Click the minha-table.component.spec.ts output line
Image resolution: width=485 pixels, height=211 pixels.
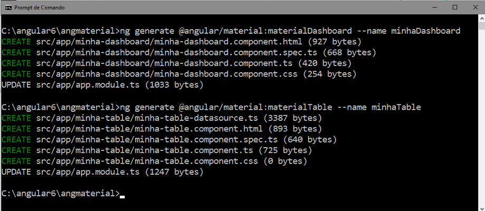169,140
